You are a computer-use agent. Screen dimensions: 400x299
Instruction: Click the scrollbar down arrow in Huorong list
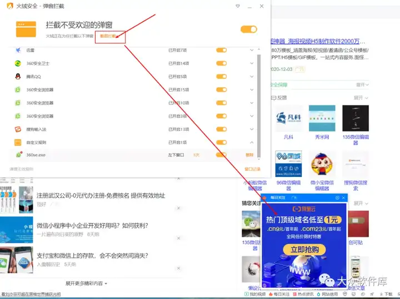(259, 159)
